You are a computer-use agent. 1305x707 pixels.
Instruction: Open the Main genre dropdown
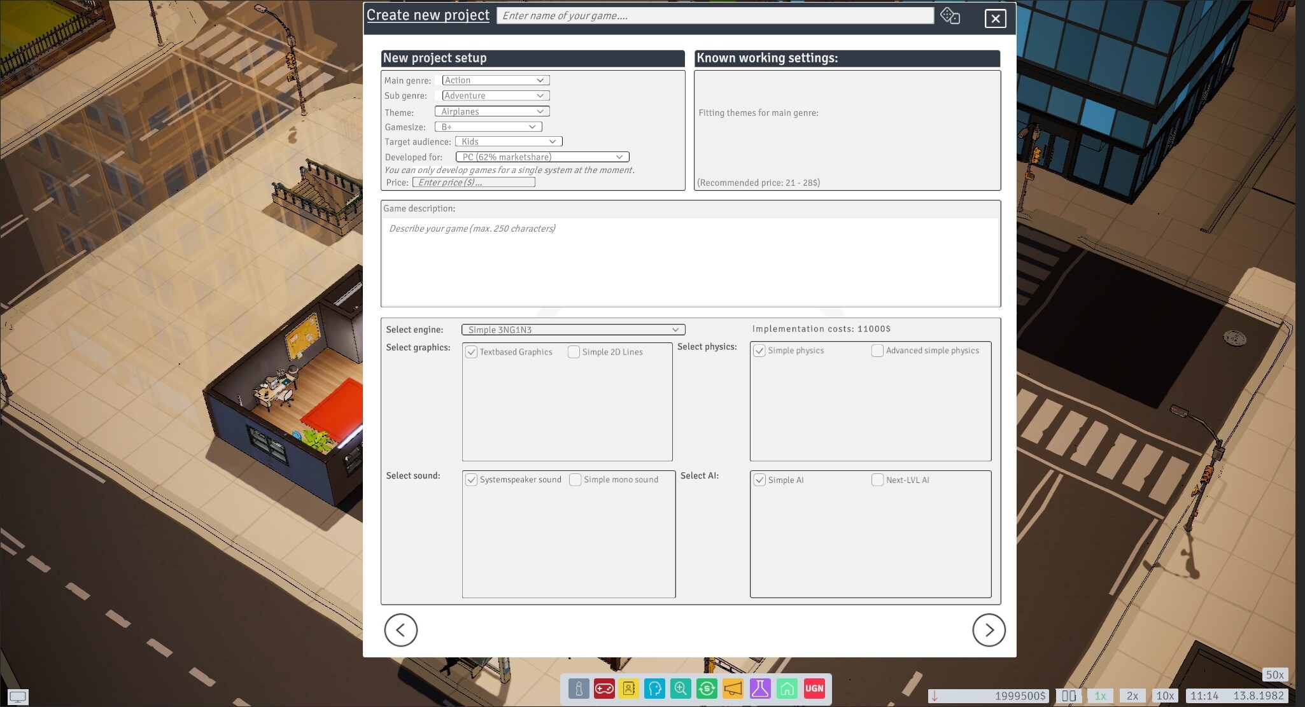tap(495, 80)
